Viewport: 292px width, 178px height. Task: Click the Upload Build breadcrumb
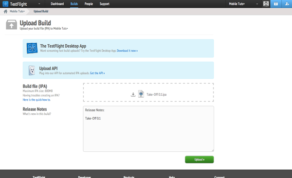click(x=41, y=11)
